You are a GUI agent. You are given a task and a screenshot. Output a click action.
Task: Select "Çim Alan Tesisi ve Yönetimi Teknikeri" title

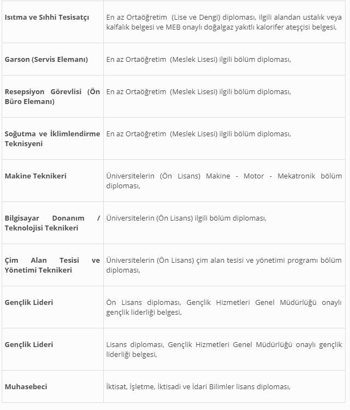pyautogui.click(x=52, y=265)
